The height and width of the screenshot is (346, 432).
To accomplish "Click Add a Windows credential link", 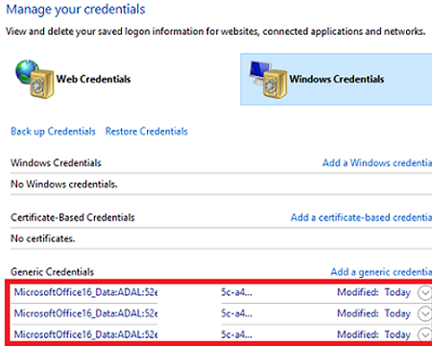I will [377, 162].
